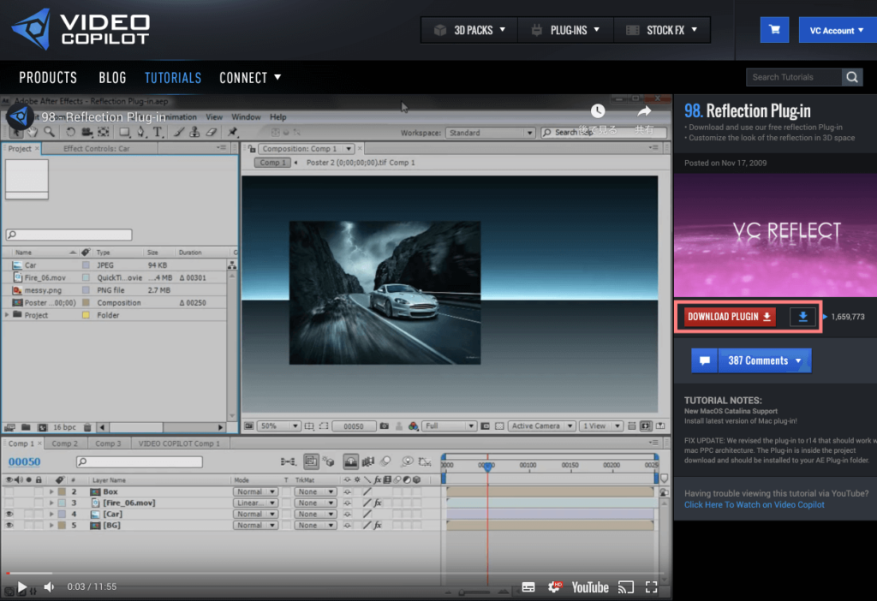
Task: Open the STOCK FX dropdown
Action: (662, 30)
